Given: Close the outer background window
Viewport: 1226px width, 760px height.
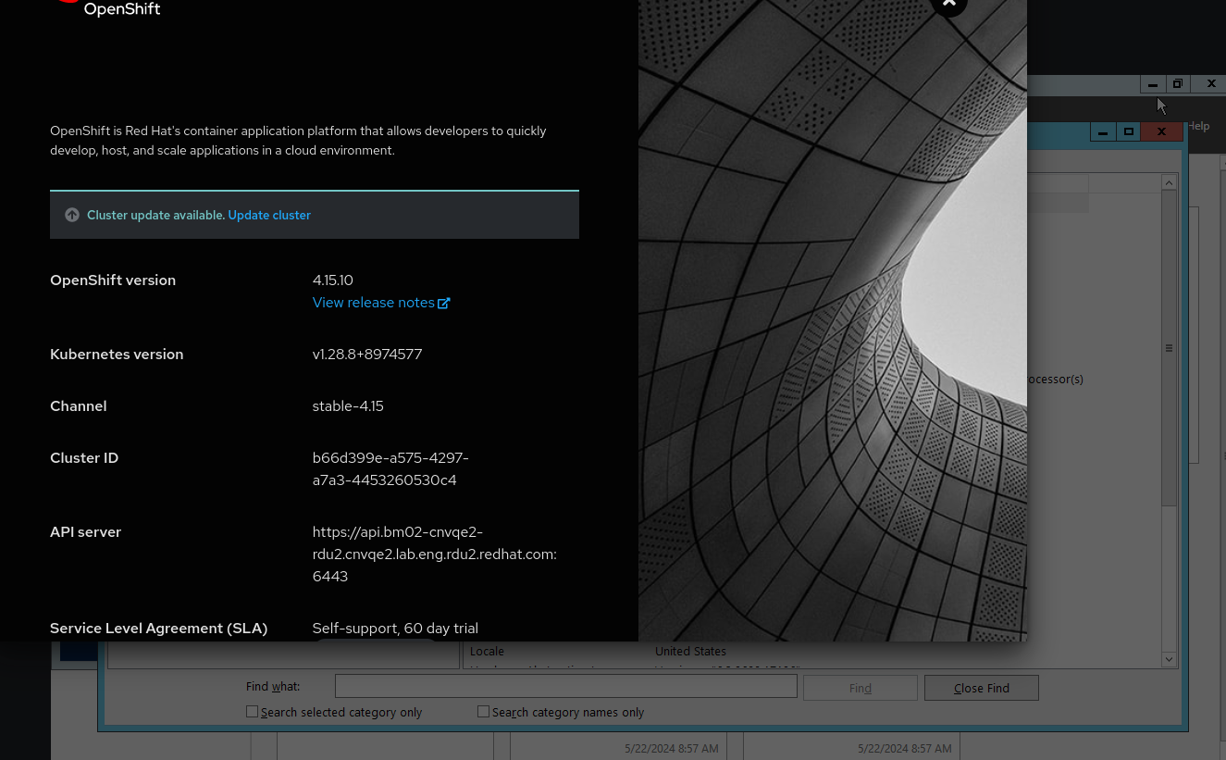Looking at the screenshot, I should pos(1210,84).
